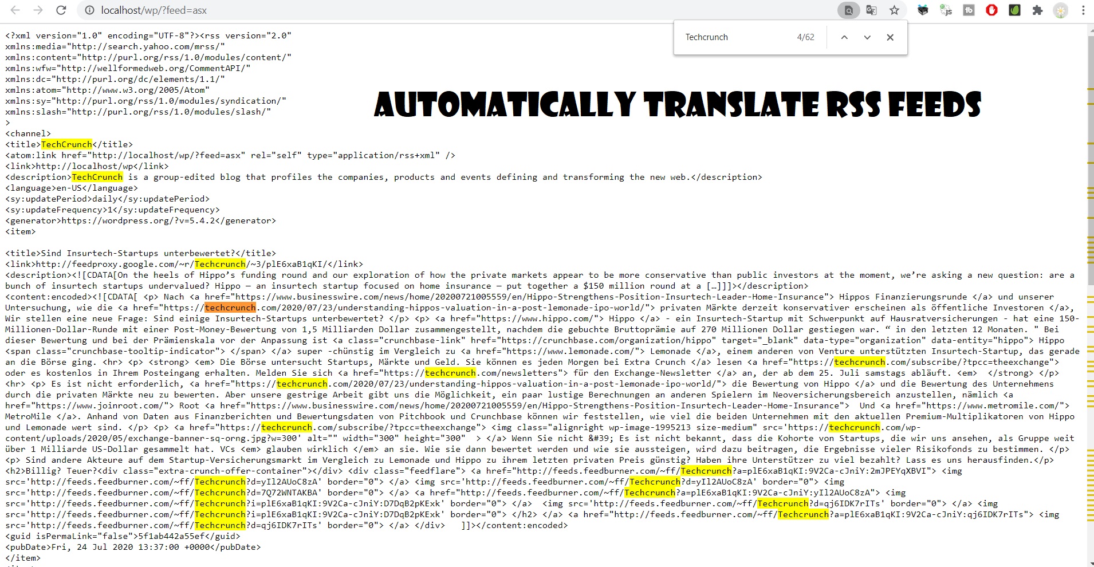Open Chrome's three-dot menu
The width and height of the screenshot is (1094, 567).
point(1083,10)
